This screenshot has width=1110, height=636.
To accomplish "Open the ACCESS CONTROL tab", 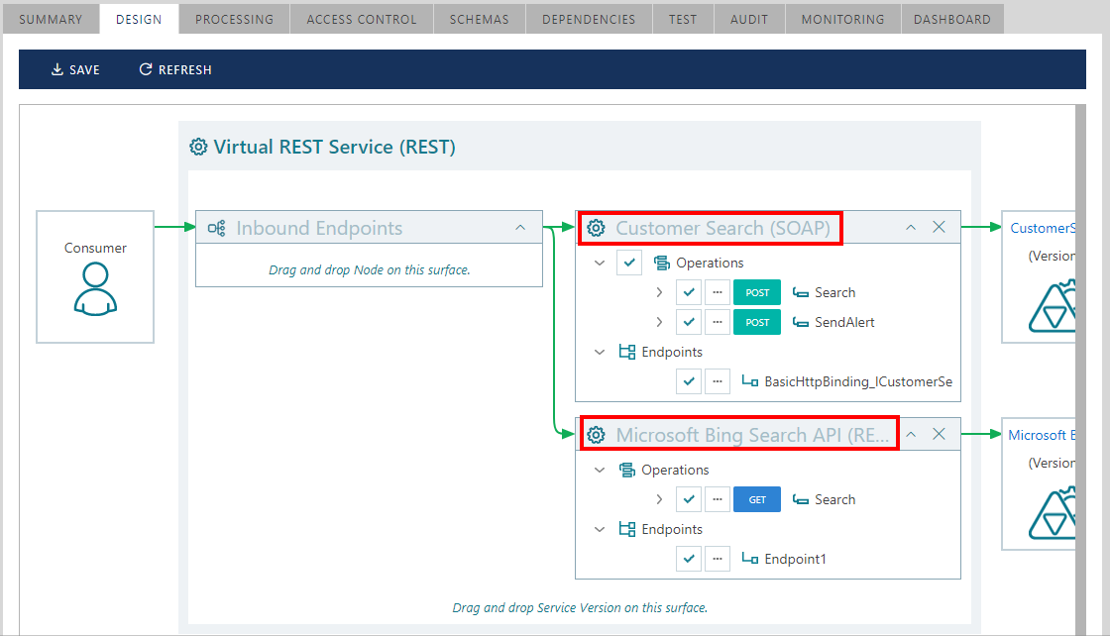I will click(362, 19).
